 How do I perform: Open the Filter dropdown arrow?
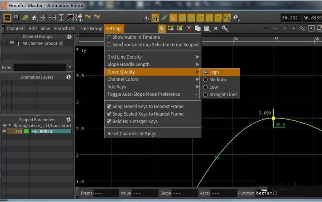[70, 67]
